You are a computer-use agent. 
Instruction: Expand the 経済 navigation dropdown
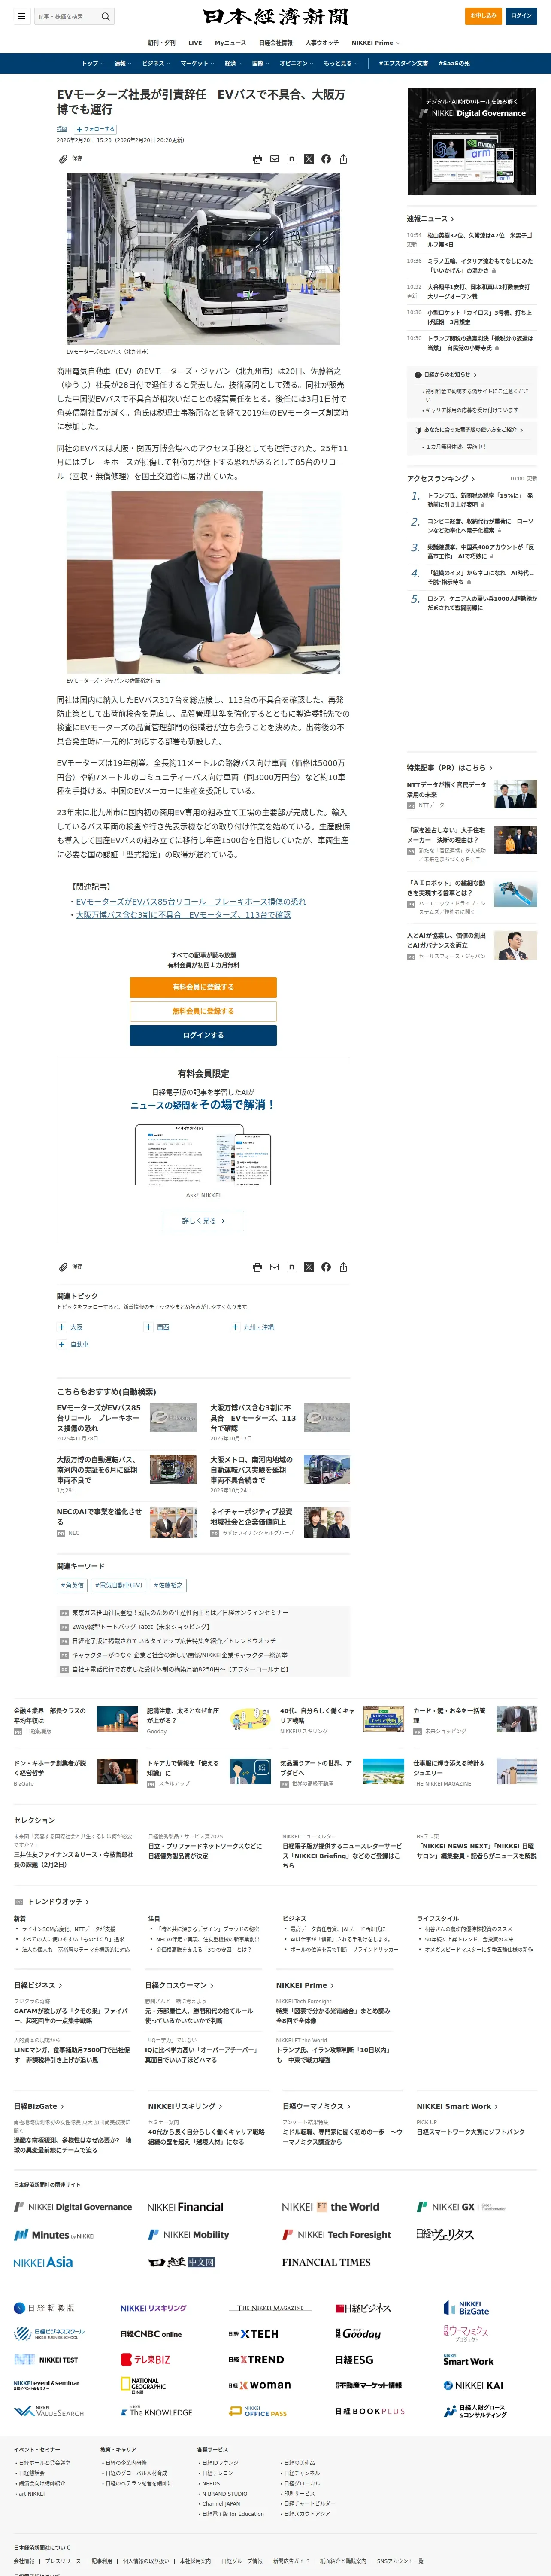pos(232,63)
